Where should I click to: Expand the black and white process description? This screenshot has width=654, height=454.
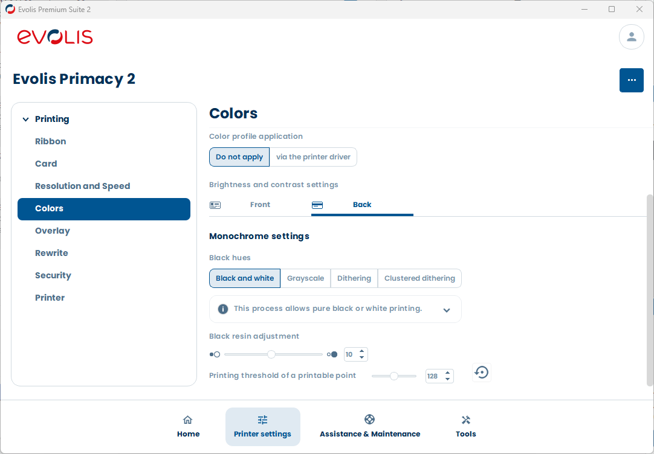point(447,310)
